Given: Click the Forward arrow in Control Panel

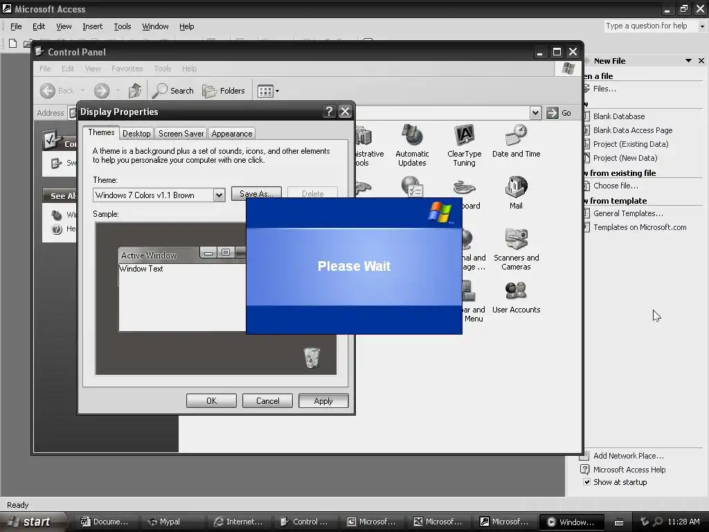Looking at the screenshot, I should pos(102,91).
